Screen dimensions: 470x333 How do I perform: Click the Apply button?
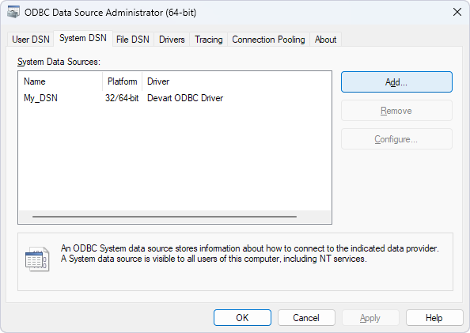(370, 318)
